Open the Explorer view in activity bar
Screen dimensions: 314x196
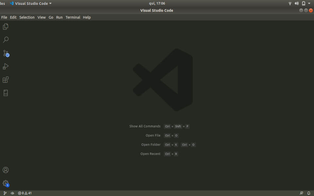tap(6, 26)
